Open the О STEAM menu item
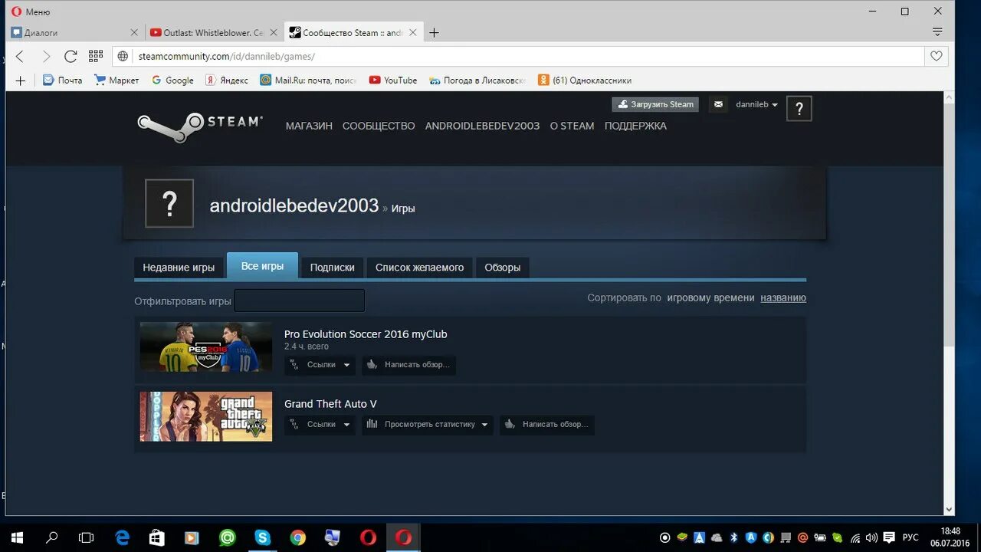981x552 pixels. click(572, 126)
